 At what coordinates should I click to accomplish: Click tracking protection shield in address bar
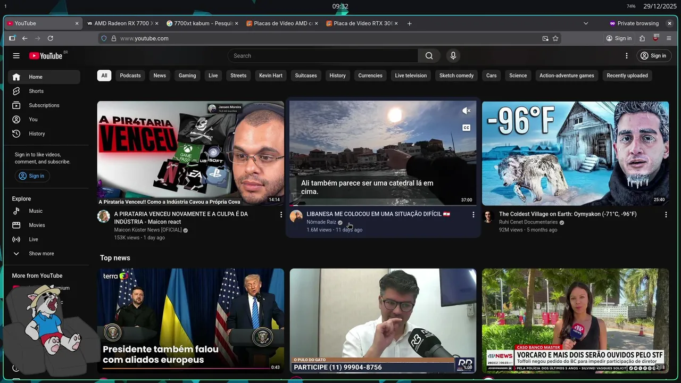(104, 38)
